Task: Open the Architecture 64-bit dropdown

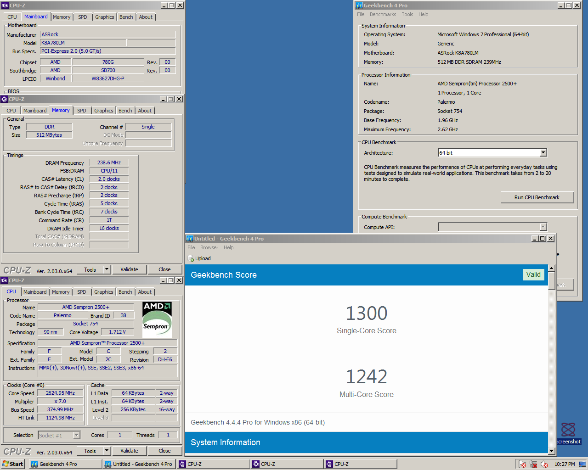Action: click(543, 152)
